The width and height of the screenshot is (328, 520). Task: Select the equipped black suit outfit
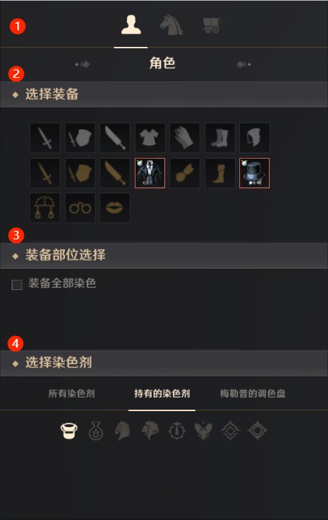coord(150,173)
